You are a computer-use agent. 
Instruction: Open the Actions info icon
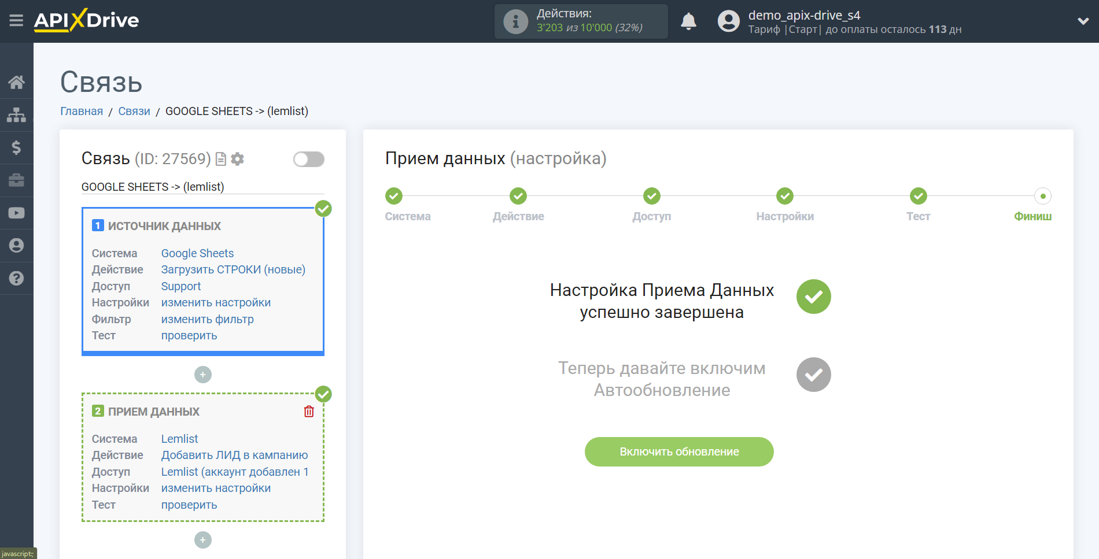pos(515,21)
